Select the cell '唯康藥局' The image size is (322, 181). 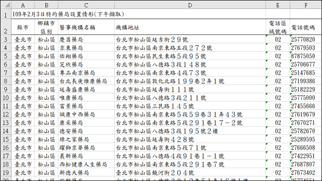pyautogui.click(x=86, y=98)
